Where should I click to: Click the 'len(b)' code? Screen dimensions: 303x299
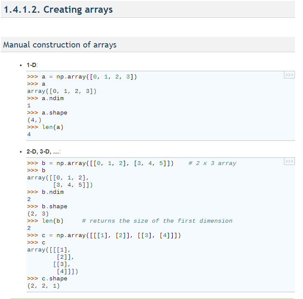click(53, 221)
